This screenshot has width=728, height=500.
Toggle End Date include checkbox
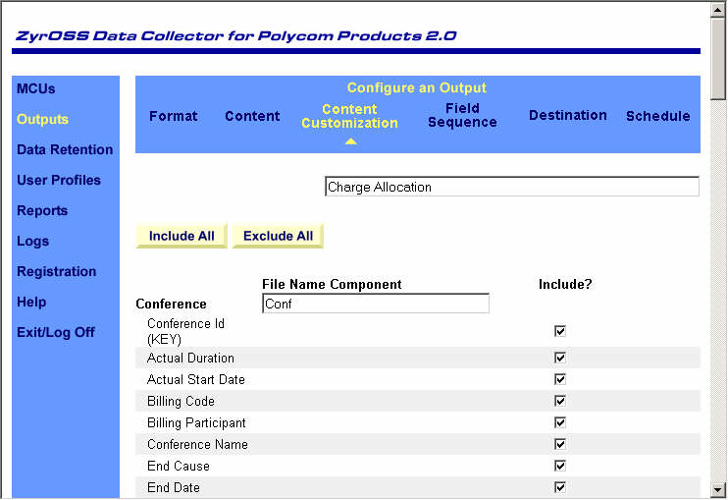[560, 487]
